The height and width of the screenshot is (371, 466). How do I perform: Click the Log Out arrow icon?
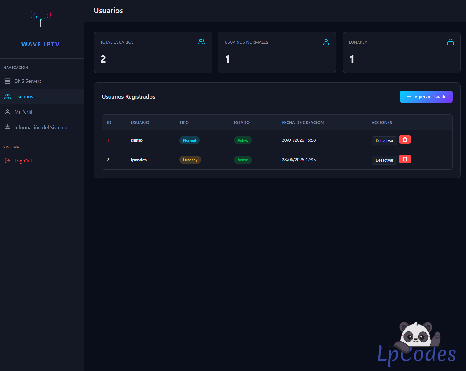tap(7, 161)
